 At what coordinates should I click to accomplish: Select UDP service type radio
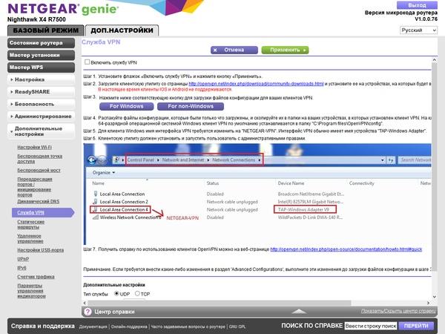coord(116,293)
